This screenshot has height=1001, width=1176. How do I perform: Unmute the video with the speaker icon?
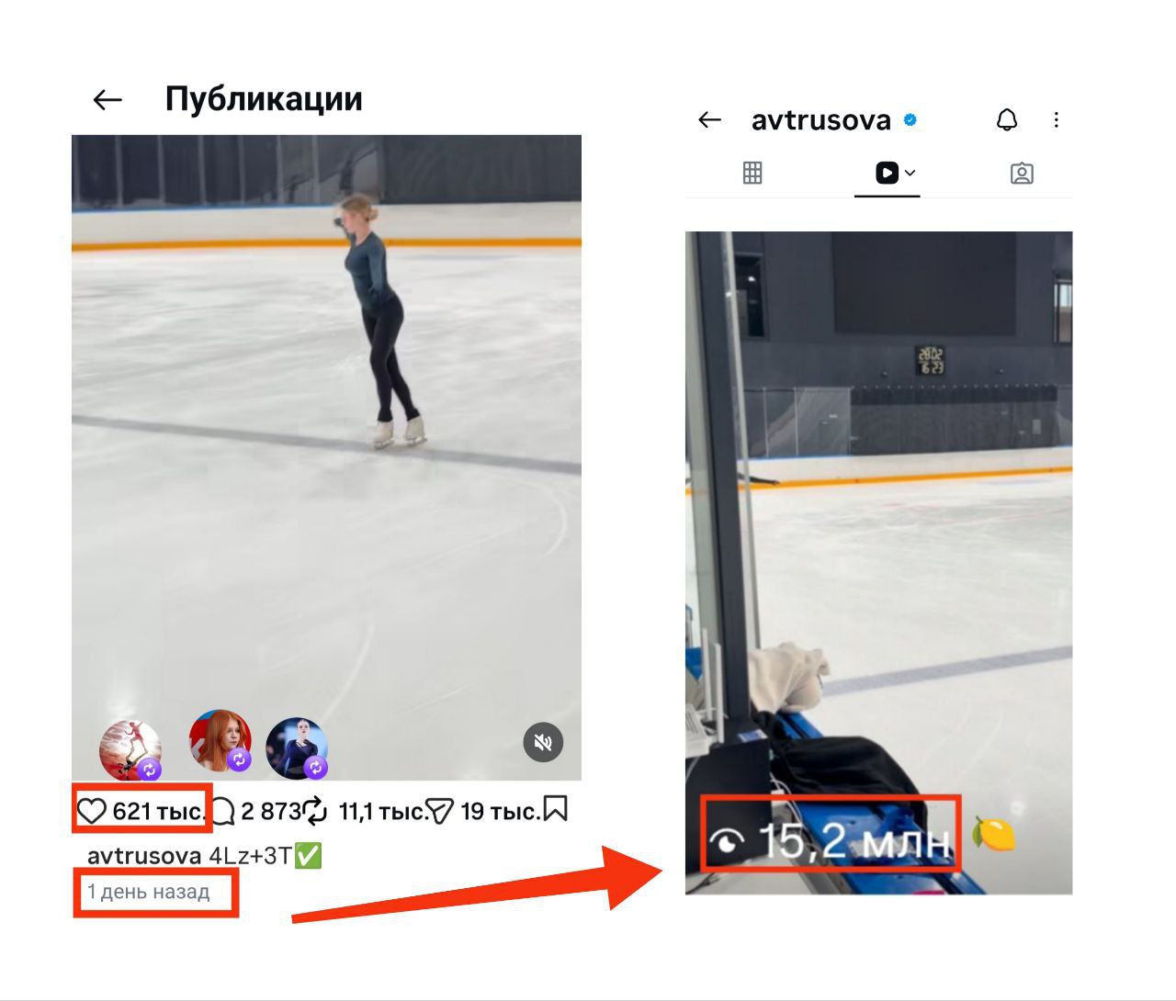pyautogui.click(x=543, y=742)
